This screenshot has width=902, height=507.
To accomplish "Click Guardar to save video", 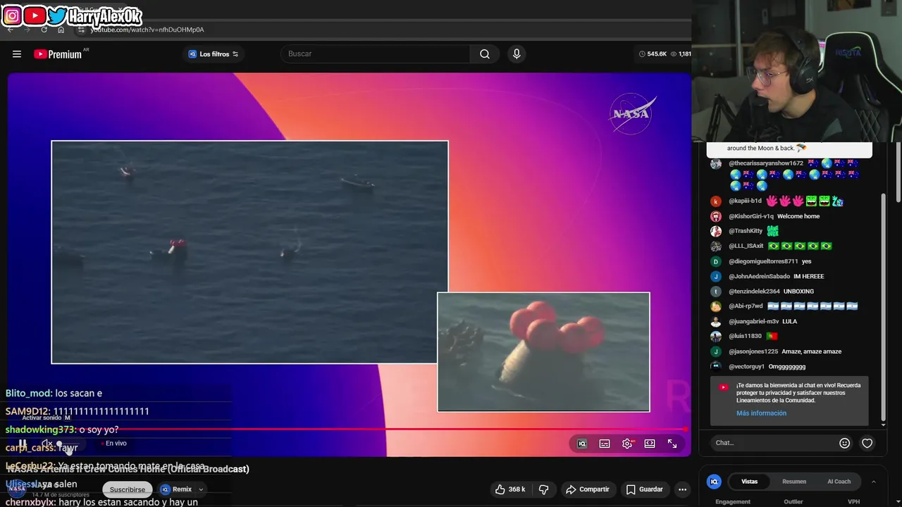I will [644, 489].
